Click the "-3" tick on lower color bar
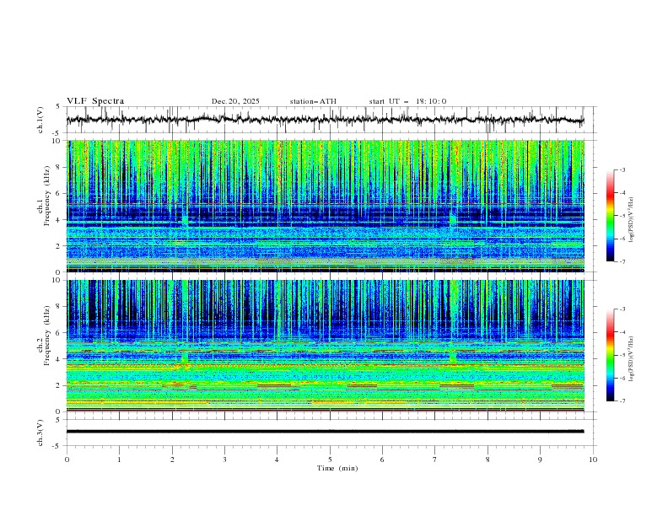The width and height of the screenshot is (668, 516). coord(622,309)
